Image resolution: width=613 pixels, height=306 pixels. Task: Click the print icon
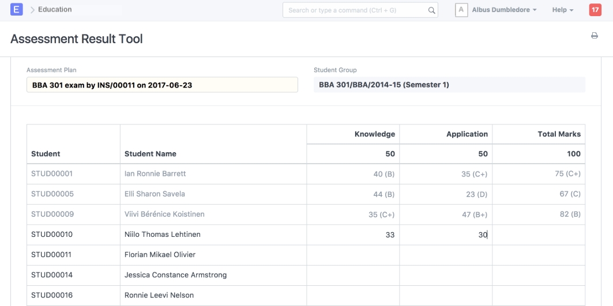point(595,36)
